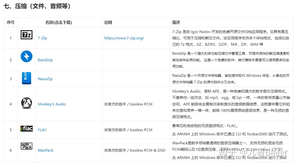
Task: Click serial number 4 cell
Action: tap(11, 104)
